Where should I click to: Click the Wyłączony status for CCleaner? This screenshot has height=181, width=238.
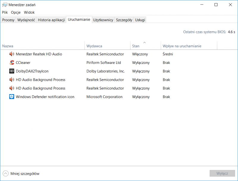point(141,63)
